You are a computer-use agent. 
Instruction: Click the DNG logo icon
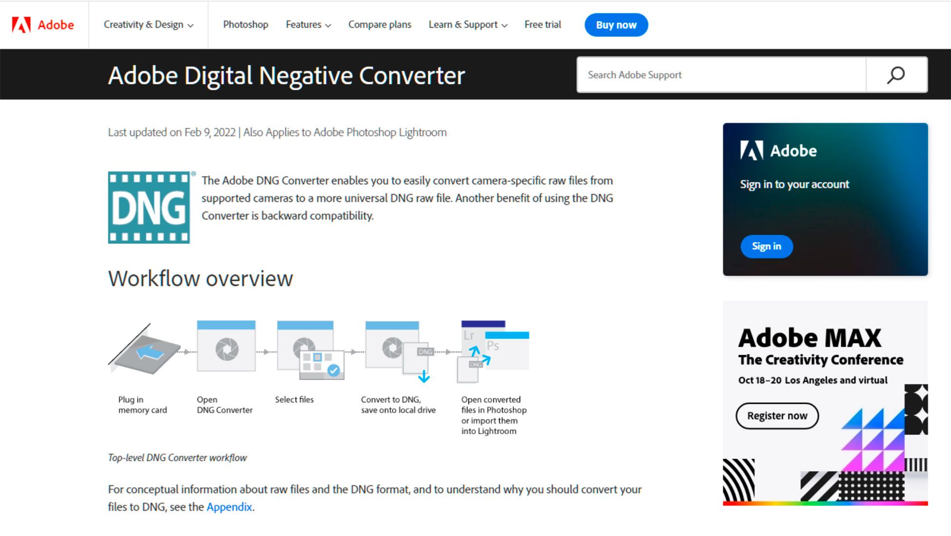pos(150,208)
